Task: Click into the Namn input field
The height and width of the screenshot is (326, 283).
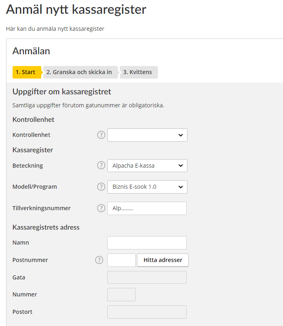Action: click(147, 243)
